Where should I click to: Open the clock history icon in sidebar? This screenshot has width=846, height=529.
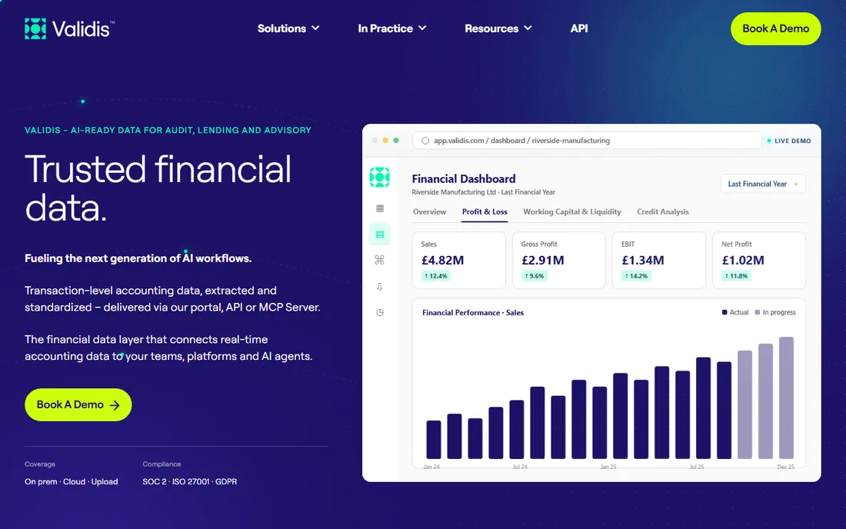point(380,312)
